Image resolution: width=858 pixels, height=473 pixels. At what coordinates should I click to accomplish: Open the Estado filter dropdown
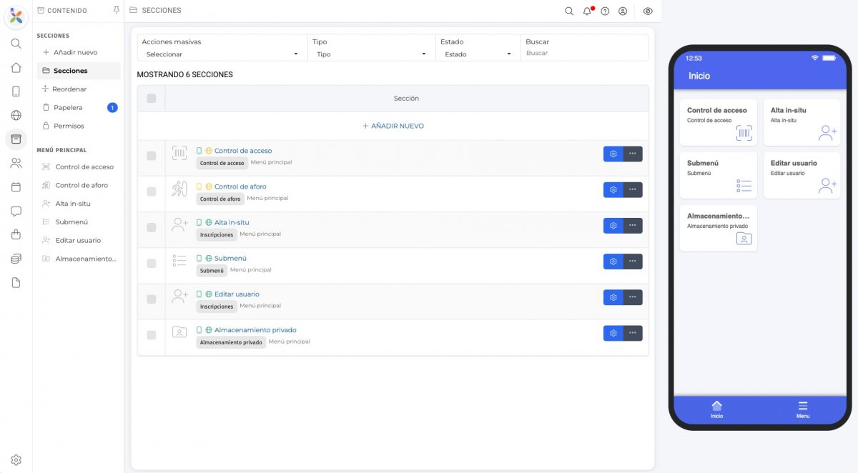pyautogui.click(x=478, y=54)
